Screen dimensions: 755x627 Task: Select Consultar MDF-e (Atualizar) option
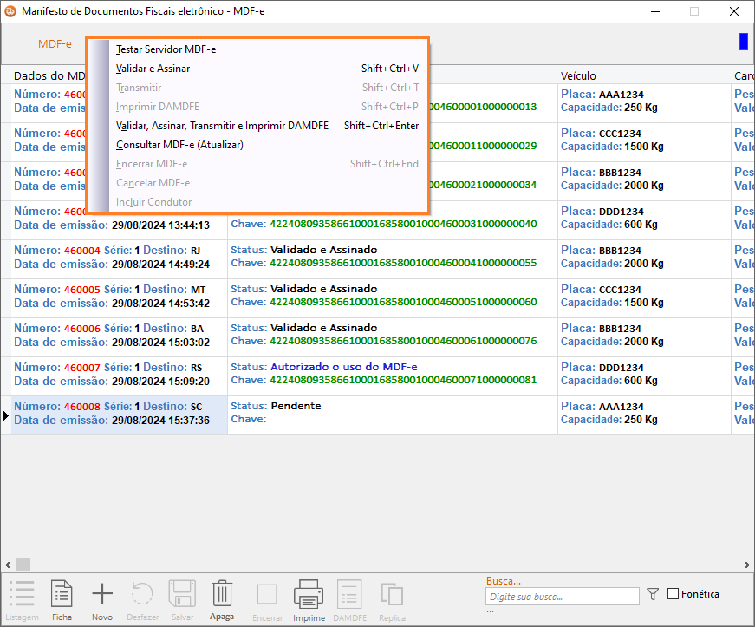coord(179,145)
